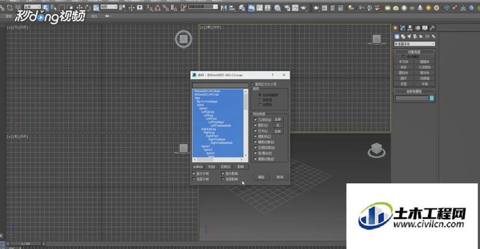Enable the 选择子树 checkbox
Screen dimensions: 480x249
click(x=194, y=179)
